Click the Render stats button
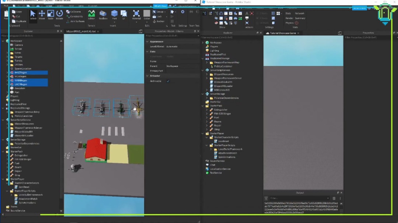Screen dimensions: 398x223 (289, 18)
